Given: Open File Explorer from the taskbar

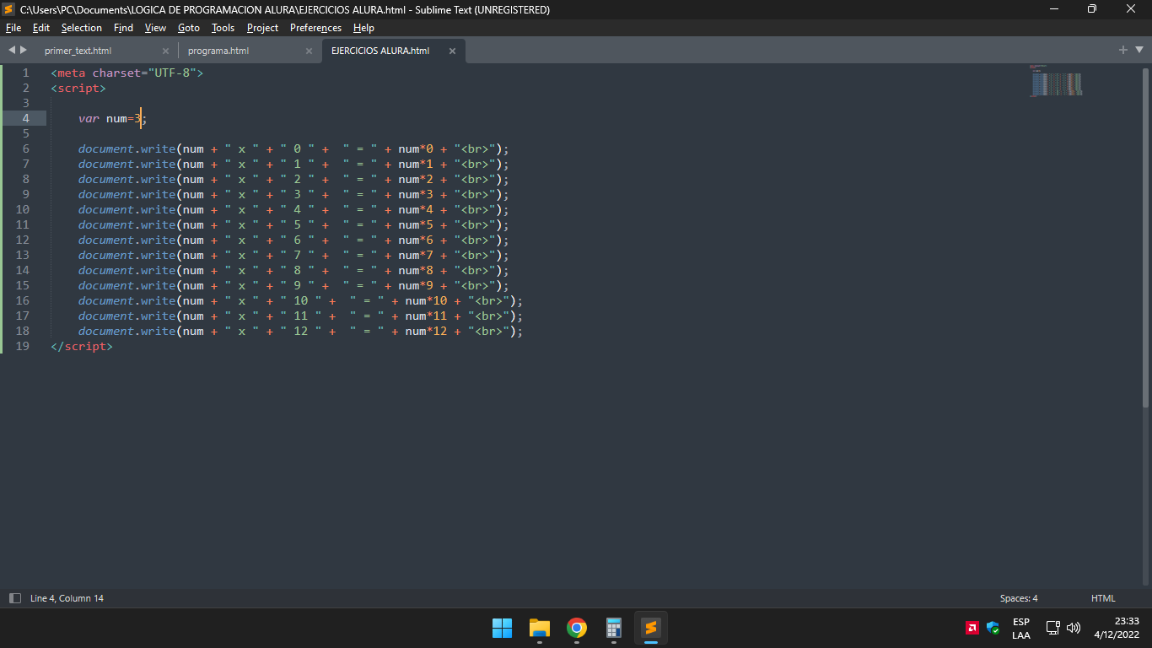Looking at the screenshot, I should pos(540,628).
